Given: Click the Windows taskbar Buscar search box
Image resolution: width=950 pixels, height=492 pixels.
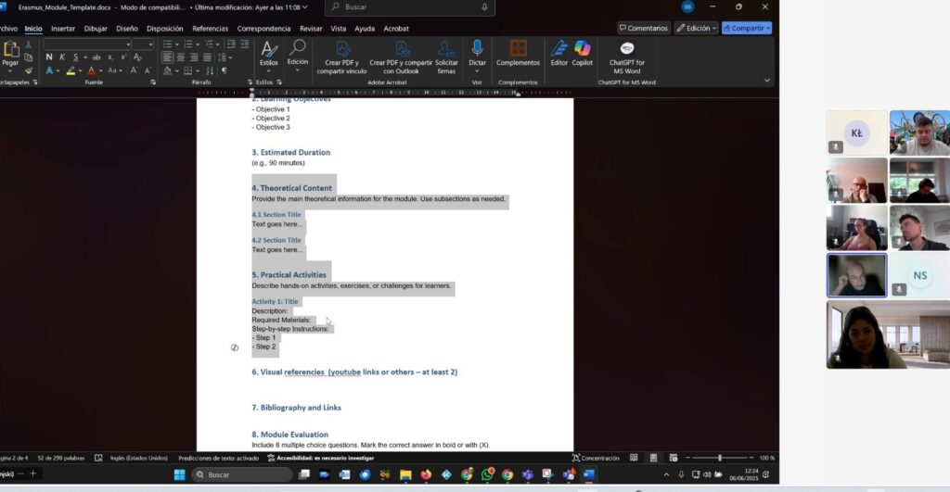Looking at the screenshot, I should [241, 474].
